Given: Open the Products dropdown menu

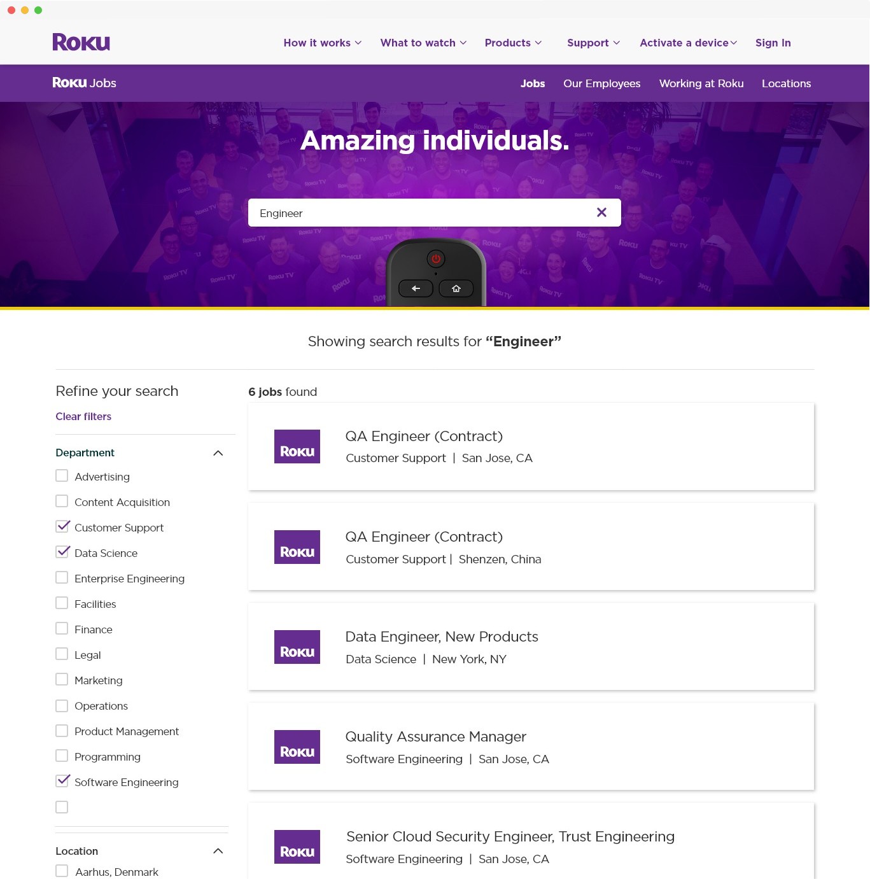Looking at the screenshot, I should [513, 43].
